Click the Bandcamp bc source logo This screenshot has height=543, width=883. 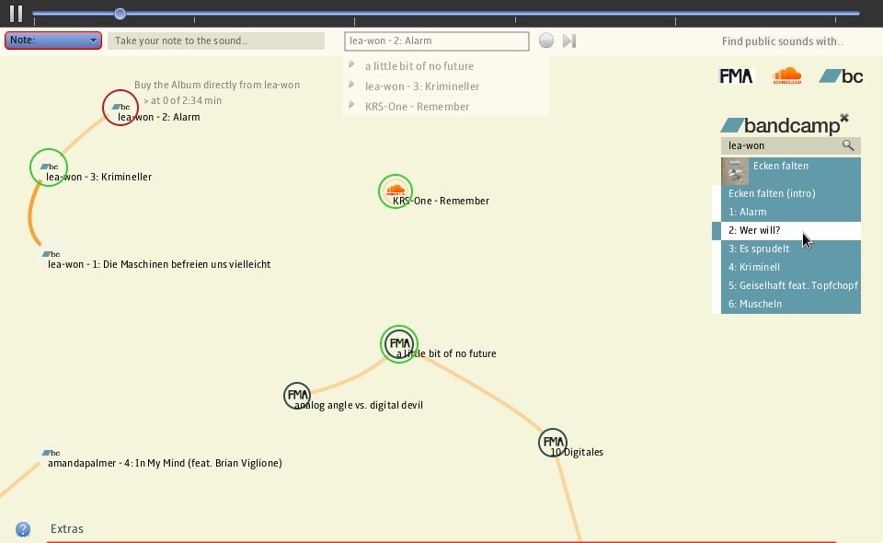(841, 76)
